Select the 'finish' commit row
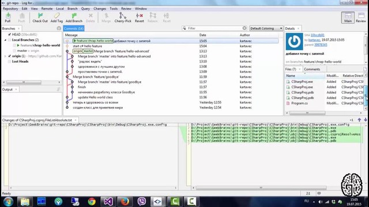The image size is (369, 207). pos(171,87)
